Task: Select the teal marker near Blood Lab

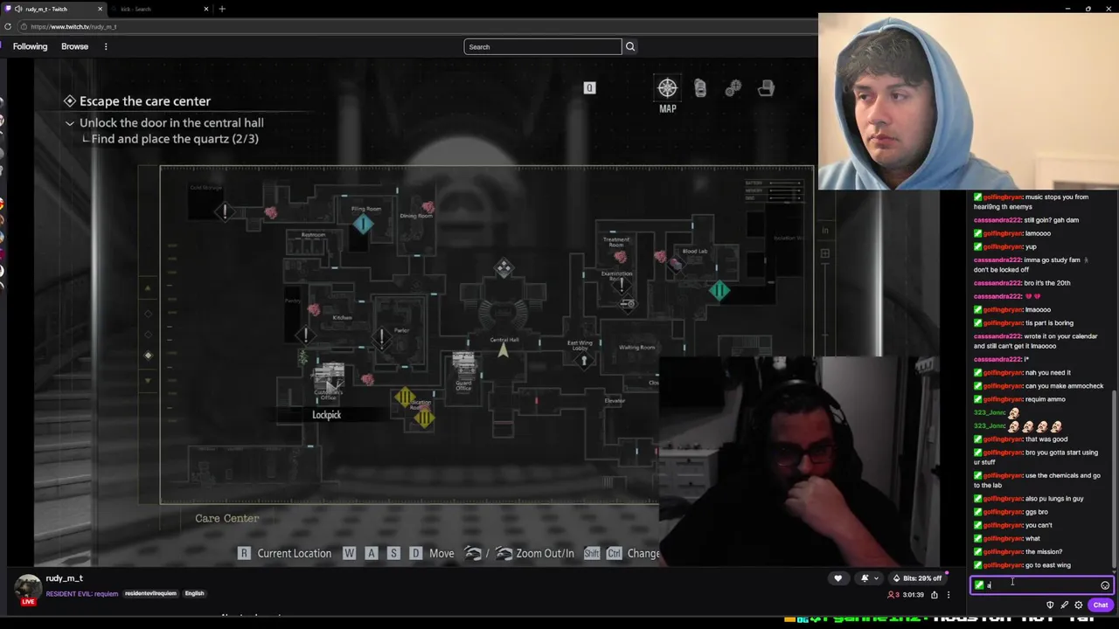Action: click(719, 291)
